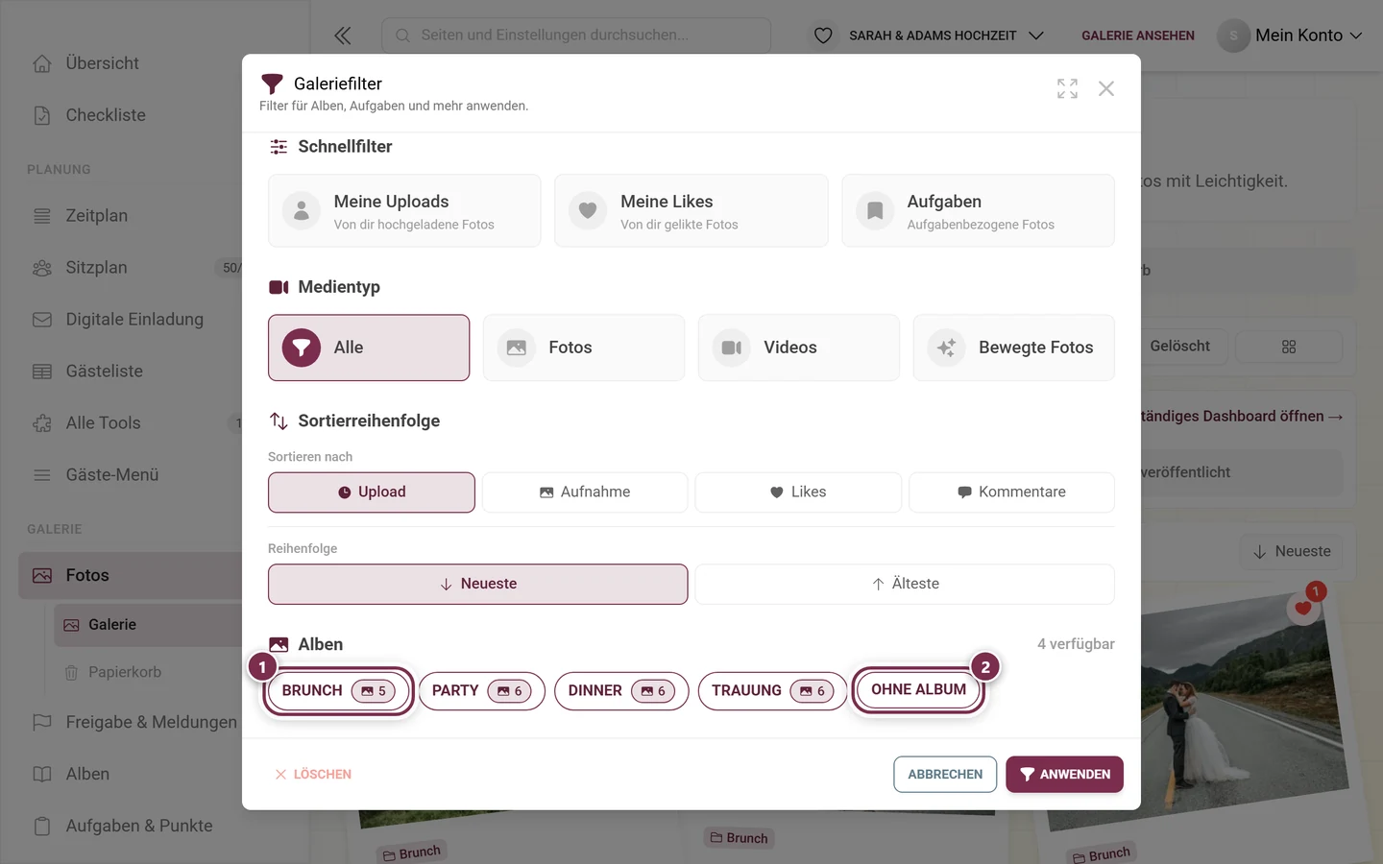Choose Älteste order

point(905,584)
